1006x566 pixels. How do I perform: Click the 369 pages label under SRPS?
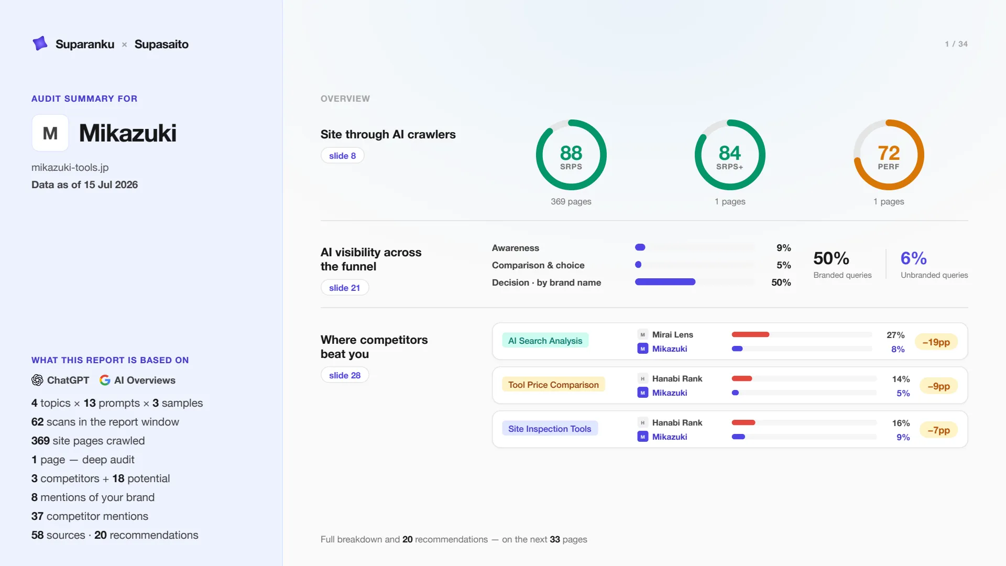[x=571, y=202]
